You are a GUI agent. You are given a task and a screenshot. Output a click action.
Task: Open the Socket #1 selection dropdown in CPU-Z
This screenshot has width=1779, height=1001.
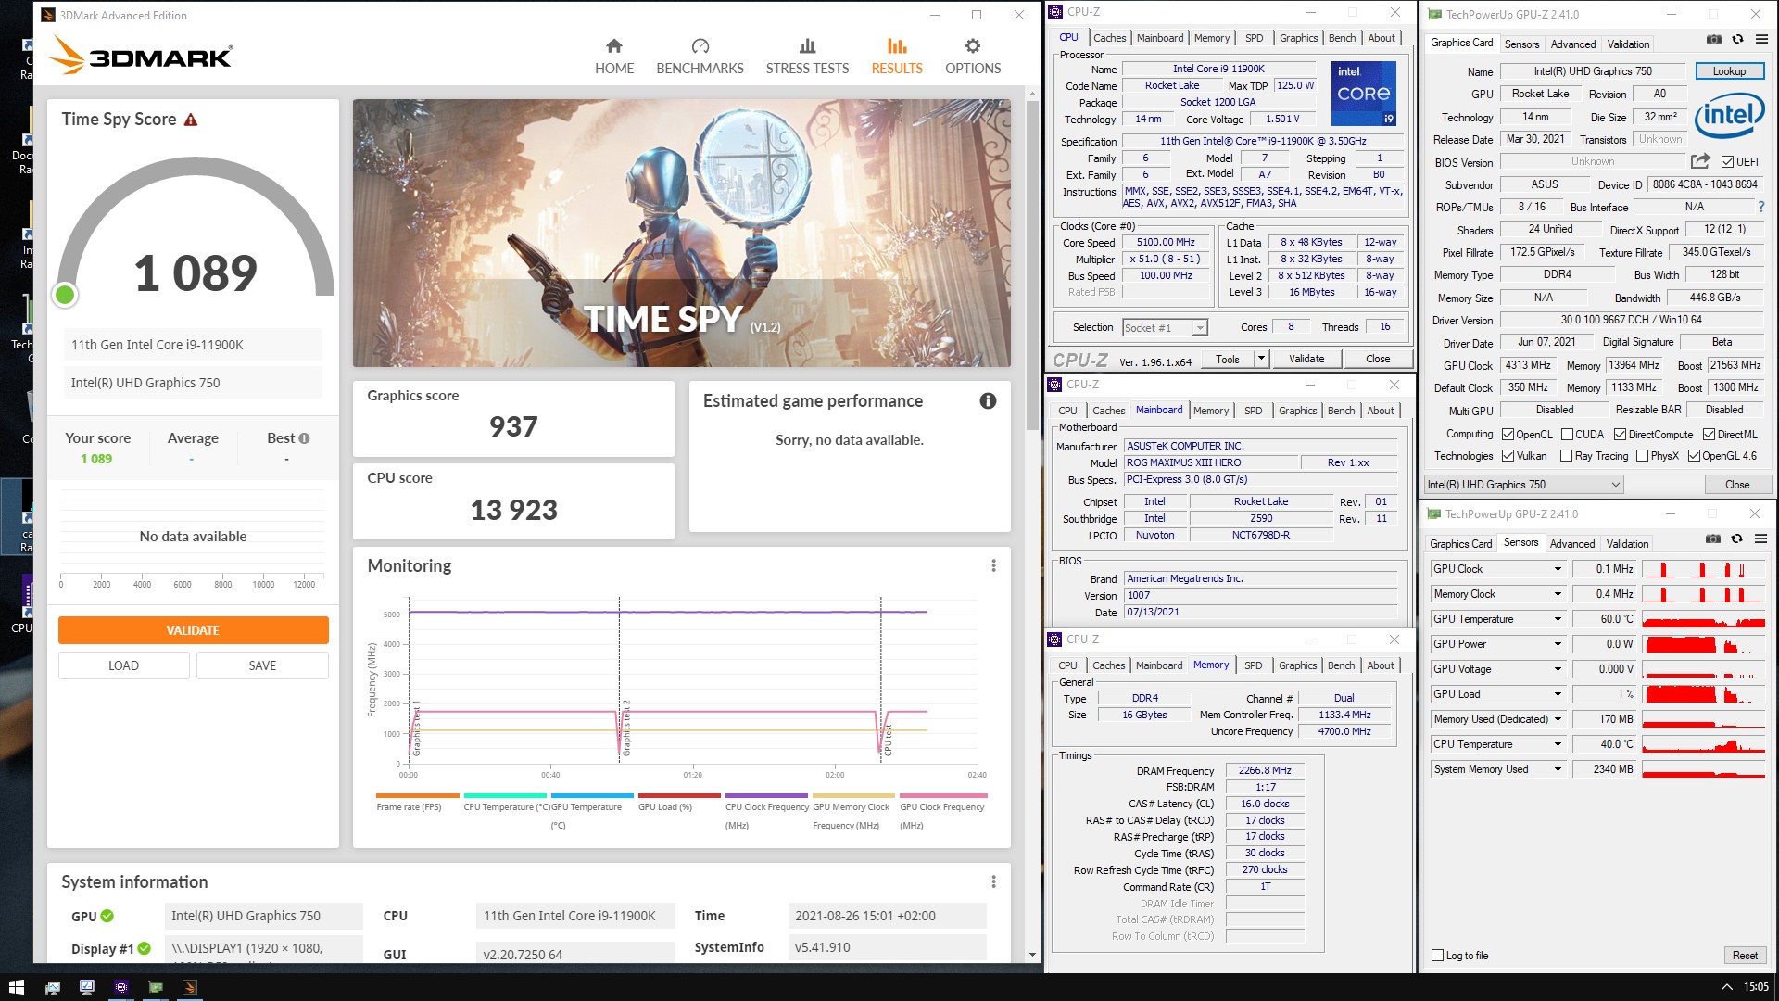pyautogui.click(x=1166, y=327)
